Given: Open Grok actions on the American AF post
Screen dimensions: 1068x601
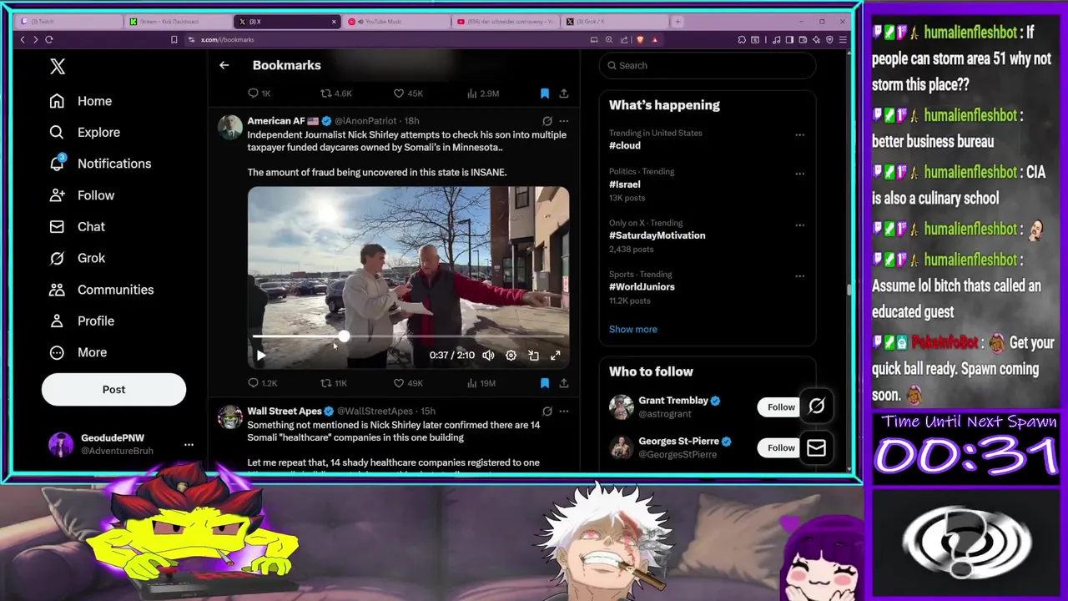Looking at the screenshot, I should click(x=547, y=121).
